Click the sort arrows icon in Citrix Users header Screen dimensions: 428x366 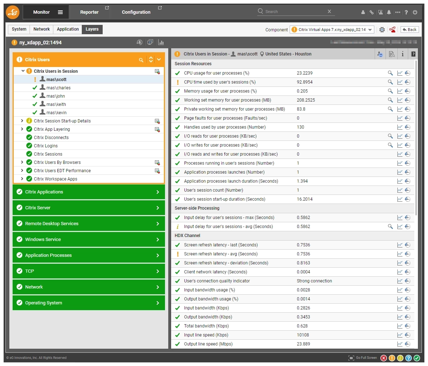pos(151,59)
